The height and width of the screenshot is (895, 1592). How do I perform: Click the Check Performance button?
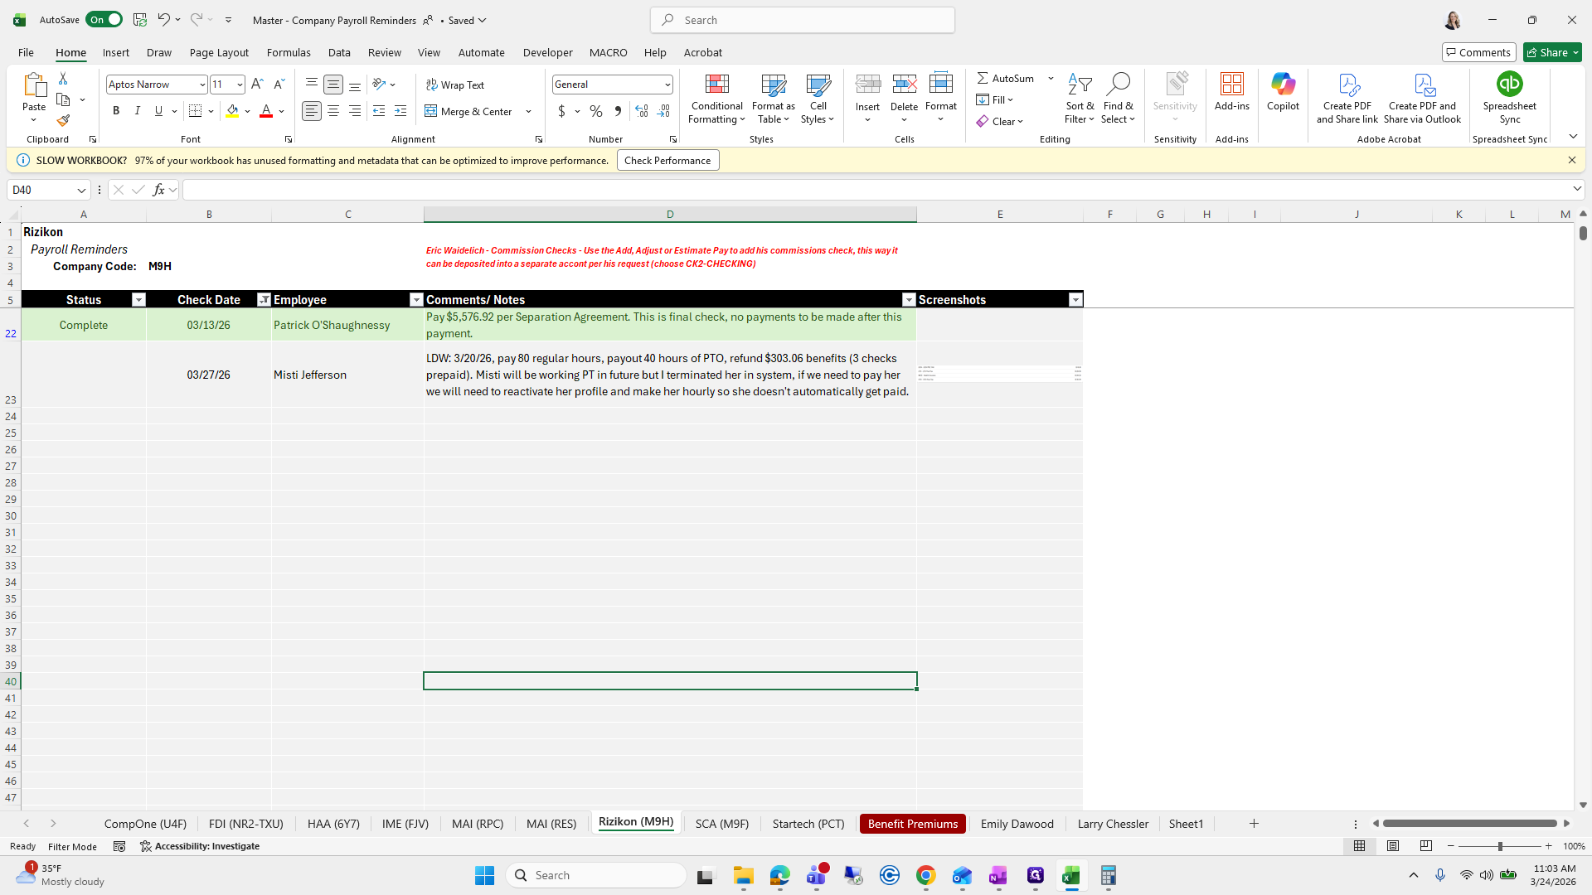pyautogui.click(x=667, y=161)
